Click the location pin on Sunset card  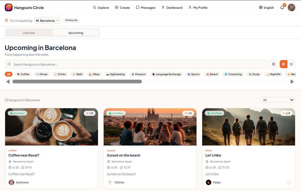pos(108,162)
